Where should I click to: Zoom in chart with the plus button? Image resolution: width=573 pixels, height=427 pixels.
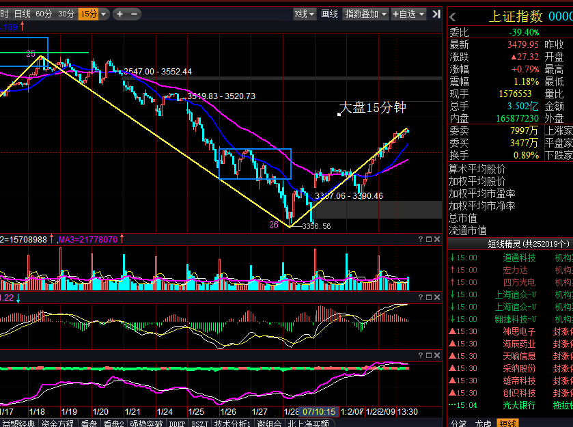tap(120, 14)
